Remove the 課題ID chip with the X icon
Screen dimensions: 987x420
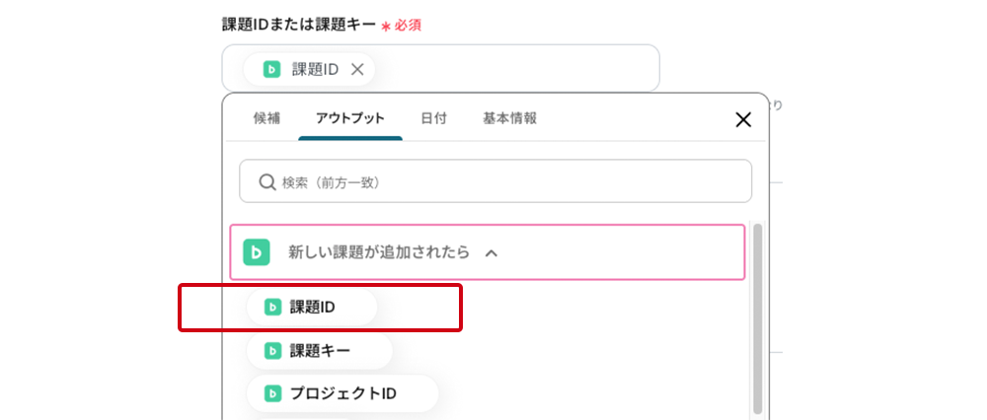click(357, 69)
